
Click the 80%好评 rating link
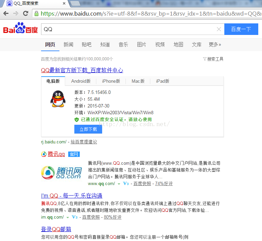[x=113, y=217]
